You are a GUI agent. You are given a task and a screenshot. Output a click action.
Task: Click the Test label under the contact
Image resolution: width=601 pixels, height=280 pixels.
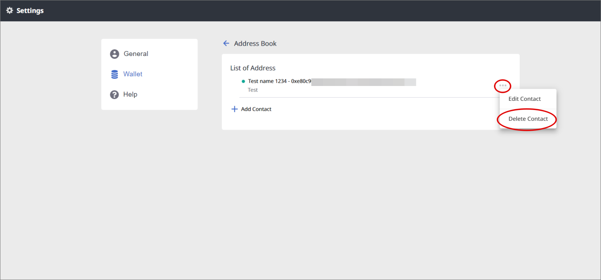point(253,90)
